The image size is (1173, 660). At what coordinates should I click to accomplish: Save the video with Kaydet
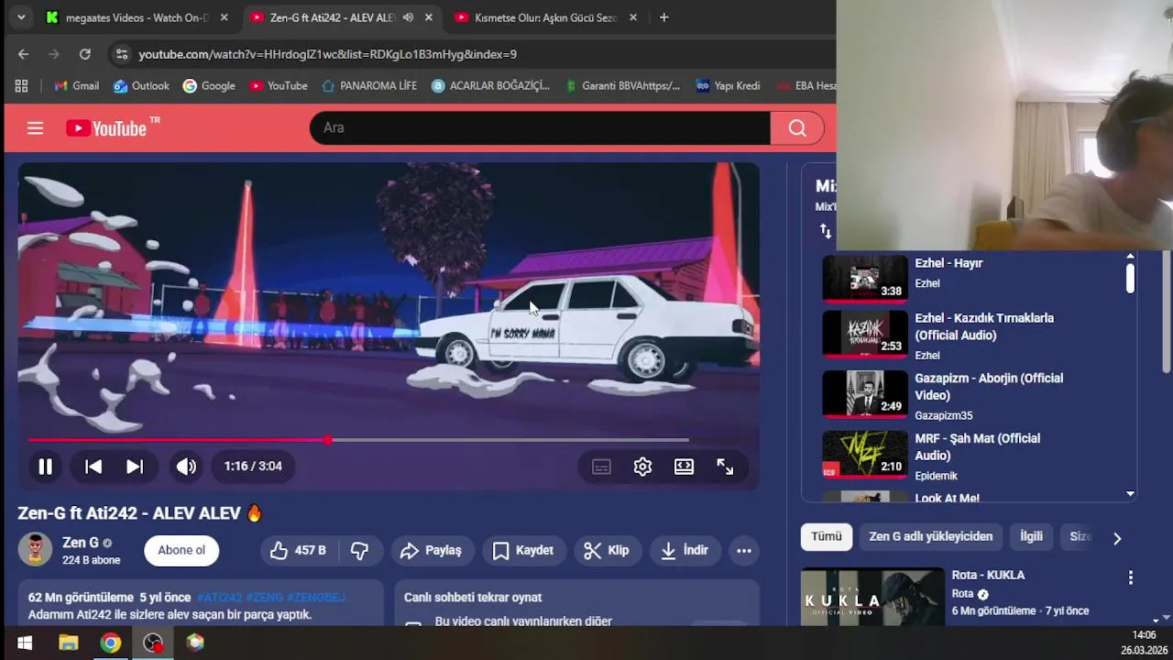click(x=524, y=551)
